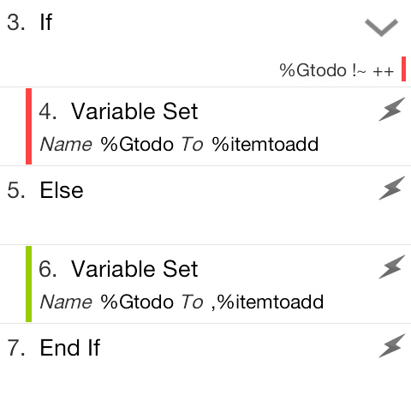Viewport: 411px width, 401px height.
Task: Select the %Gtodo !~ ++ condition text
Action: coord(337,70)
